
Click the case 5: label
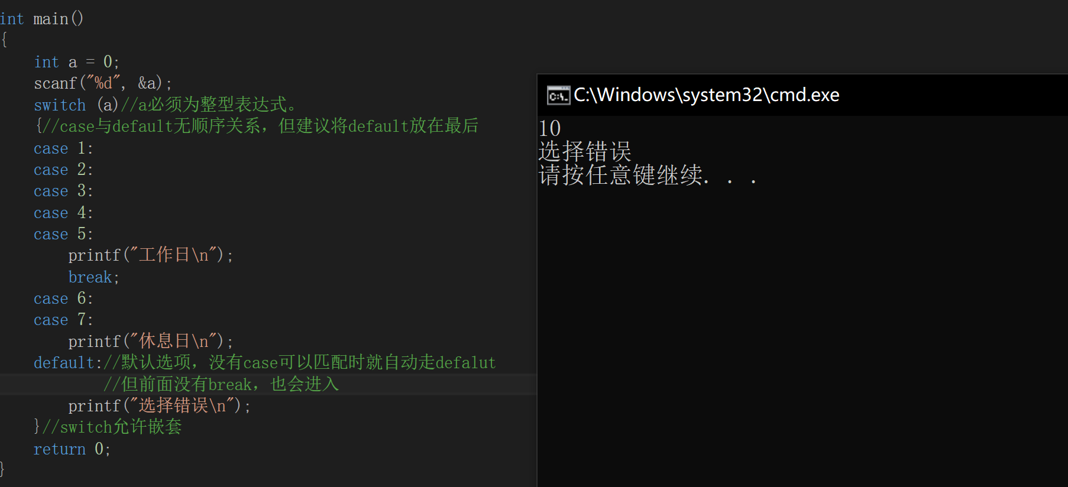62,233
